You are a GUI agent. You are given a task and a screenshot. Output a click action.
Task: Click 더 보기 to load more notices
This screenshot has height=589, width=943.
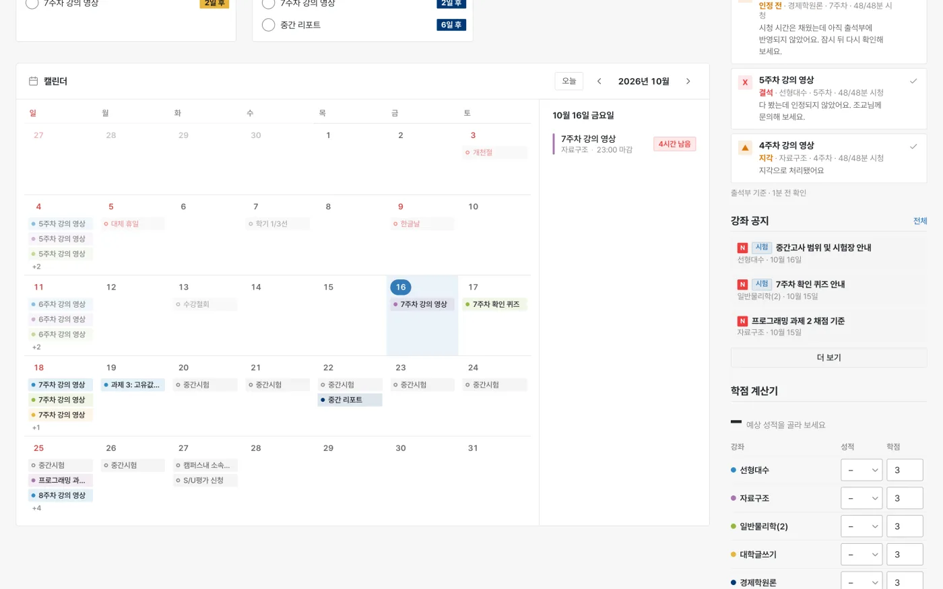pyautogui.click(x=828, y=357)
